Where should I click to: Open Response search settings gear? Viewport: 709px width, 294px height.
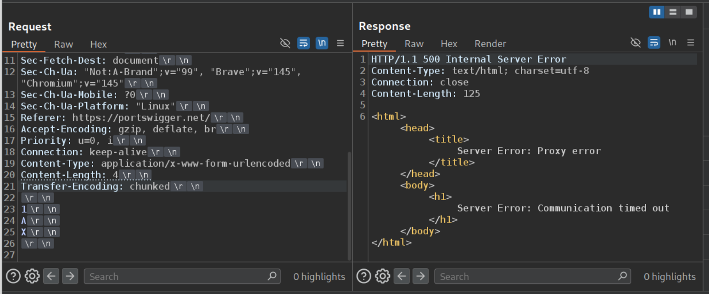pyautogui.click(x=382, y=276)
